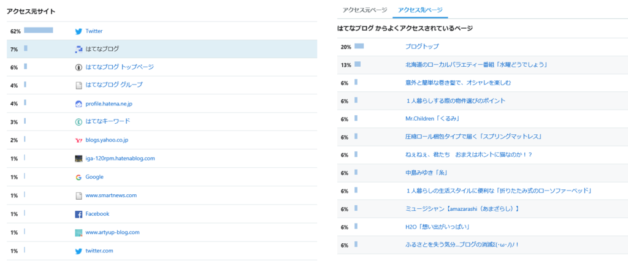628x261 pixels.
Task: Open the はてなブログ グループ link
Action: pyautogui.click(x=113, y=85)
